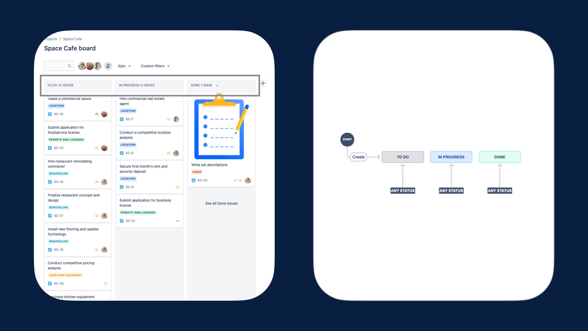Image resolution: width=588 pixels, height=331 pixels.
Task: Click the LOCATION tag on SC-10
Action: pyautogui.click(x=56, y=105)
